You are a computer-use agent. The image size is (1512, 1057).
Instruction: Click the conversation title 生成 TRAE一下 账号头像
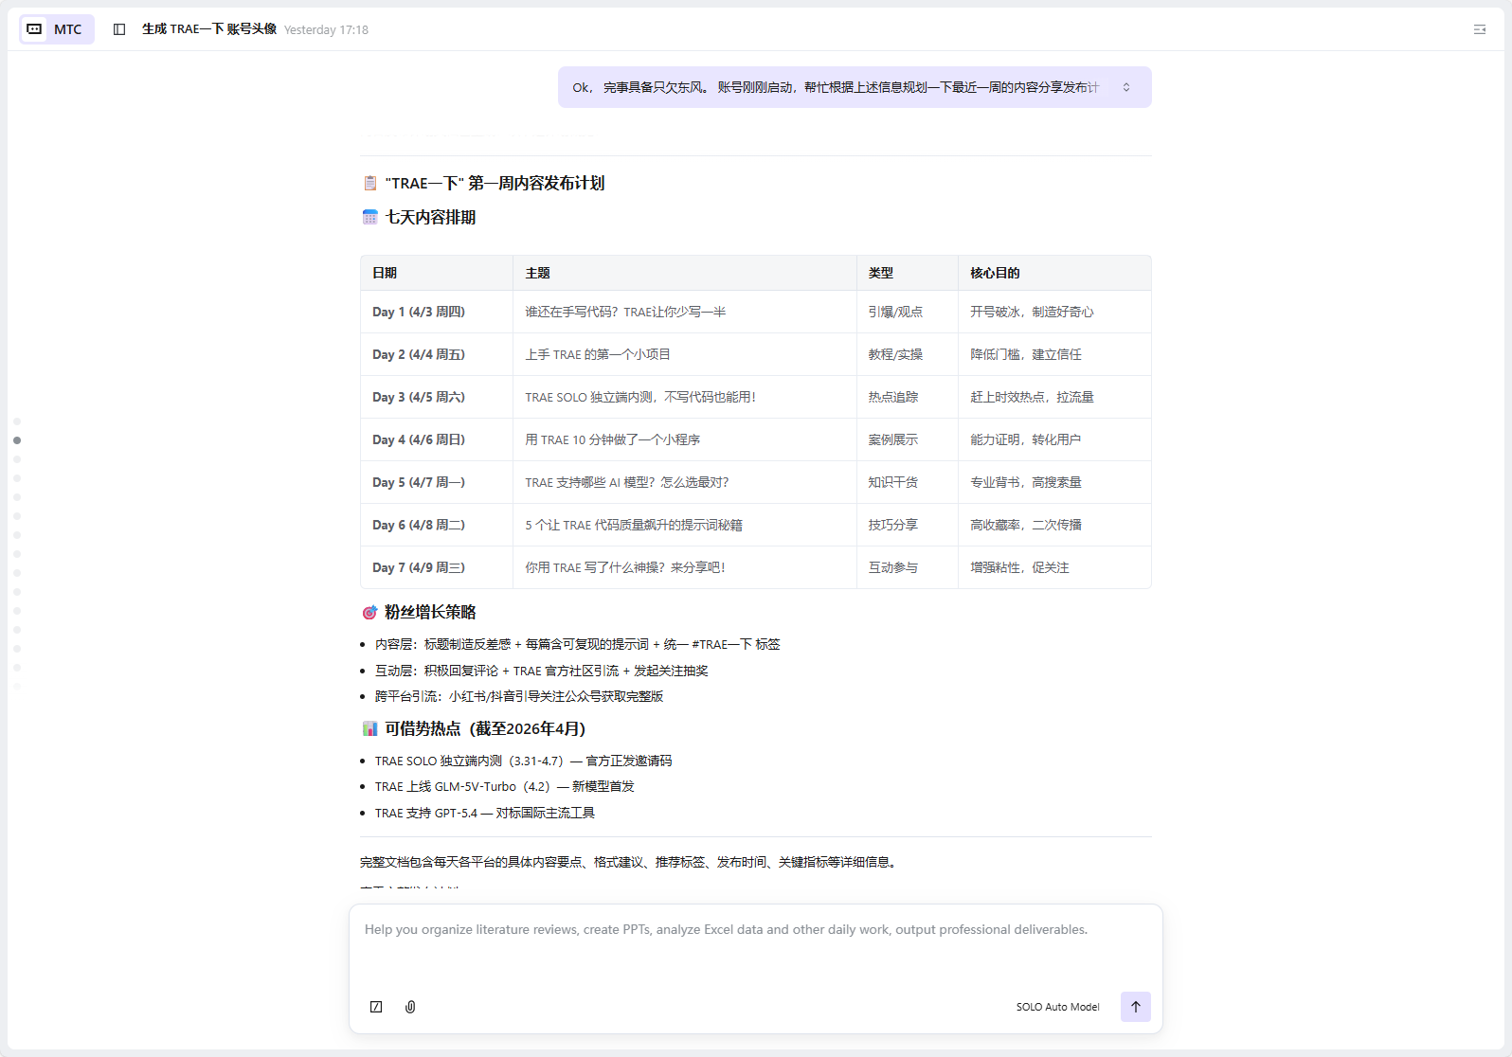click(x=209, y=29)
